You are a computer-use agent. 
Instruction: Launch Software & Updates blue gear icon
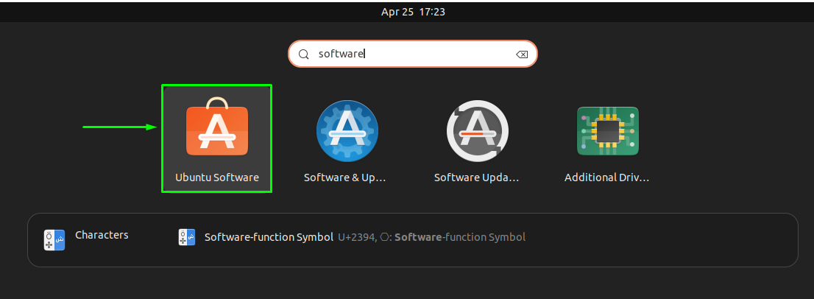tap(347, 131)
